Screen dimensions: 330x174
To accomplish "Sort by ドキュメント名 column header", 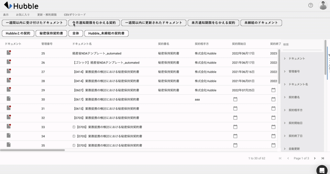I will 82,44.
